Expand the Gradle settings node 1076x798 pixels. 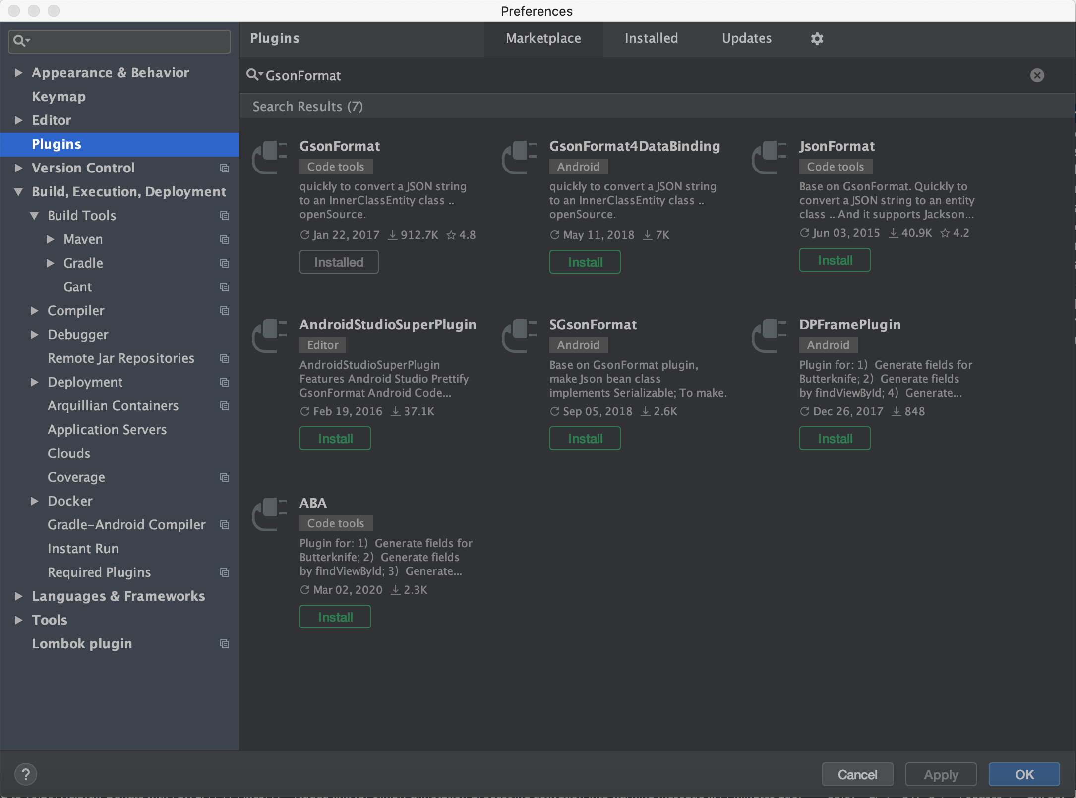tap(50, 263)
